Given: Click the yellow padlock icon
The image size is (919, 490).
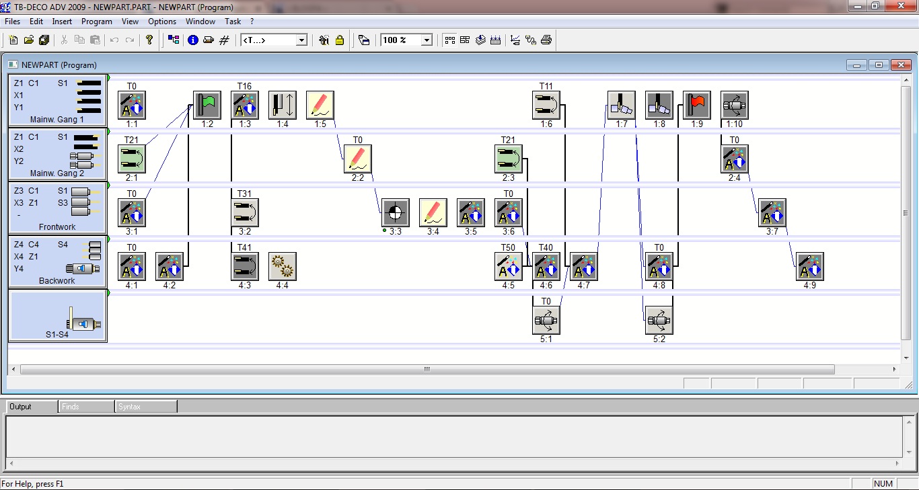Looking at the screenshot, I should click(340, 40).
